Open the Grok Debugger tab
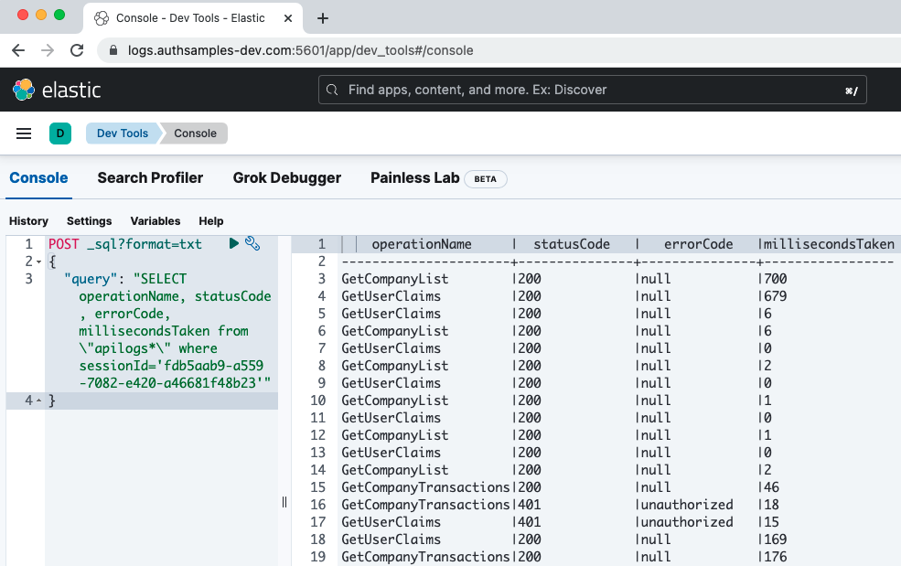The height and width of the screenshot is (566, 901). [x=286, y=178]
